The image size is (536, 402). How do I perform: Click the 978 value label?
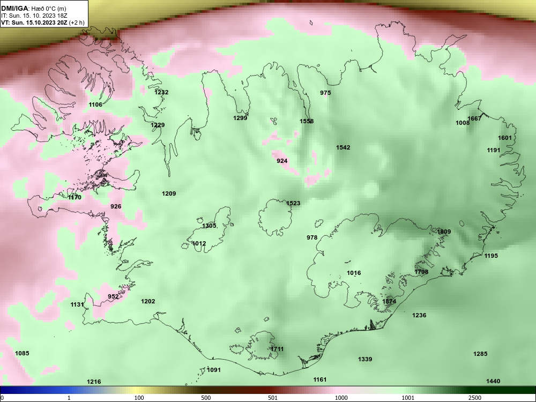tap(312, 237)
